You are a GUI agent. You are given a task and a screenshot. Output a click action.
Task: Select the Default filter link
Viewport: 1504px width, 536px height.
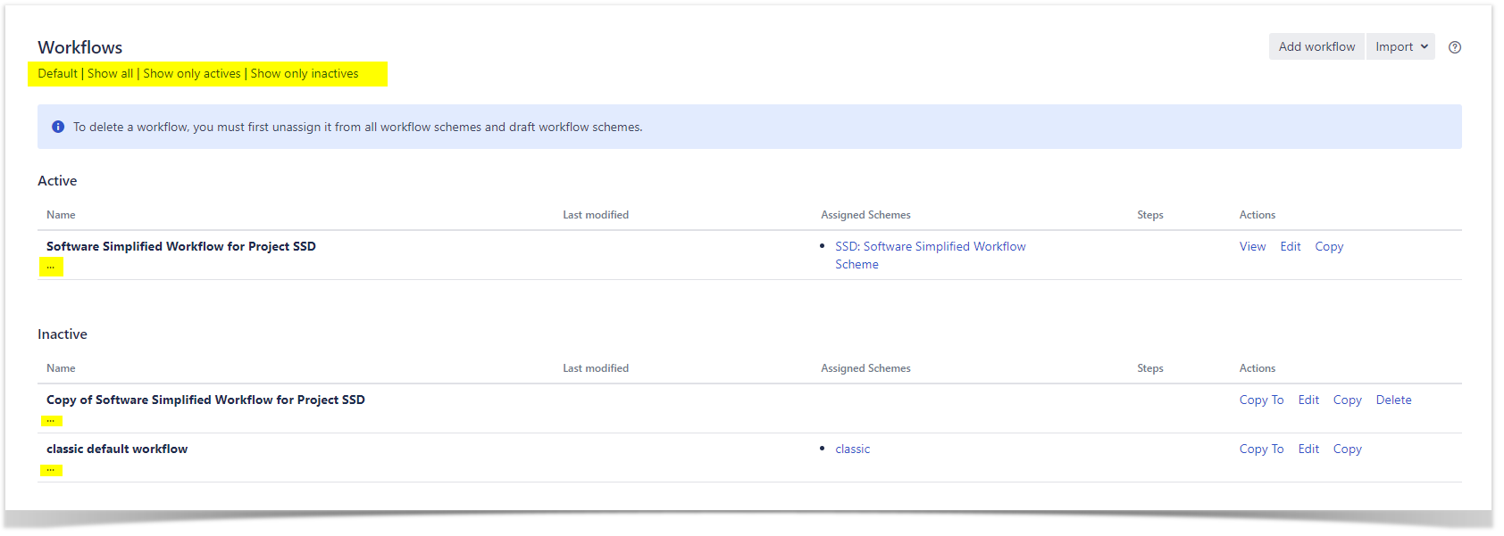(x=57, y=73)
